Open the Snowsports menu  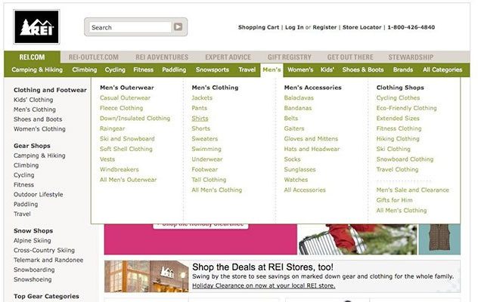(213, 69)
